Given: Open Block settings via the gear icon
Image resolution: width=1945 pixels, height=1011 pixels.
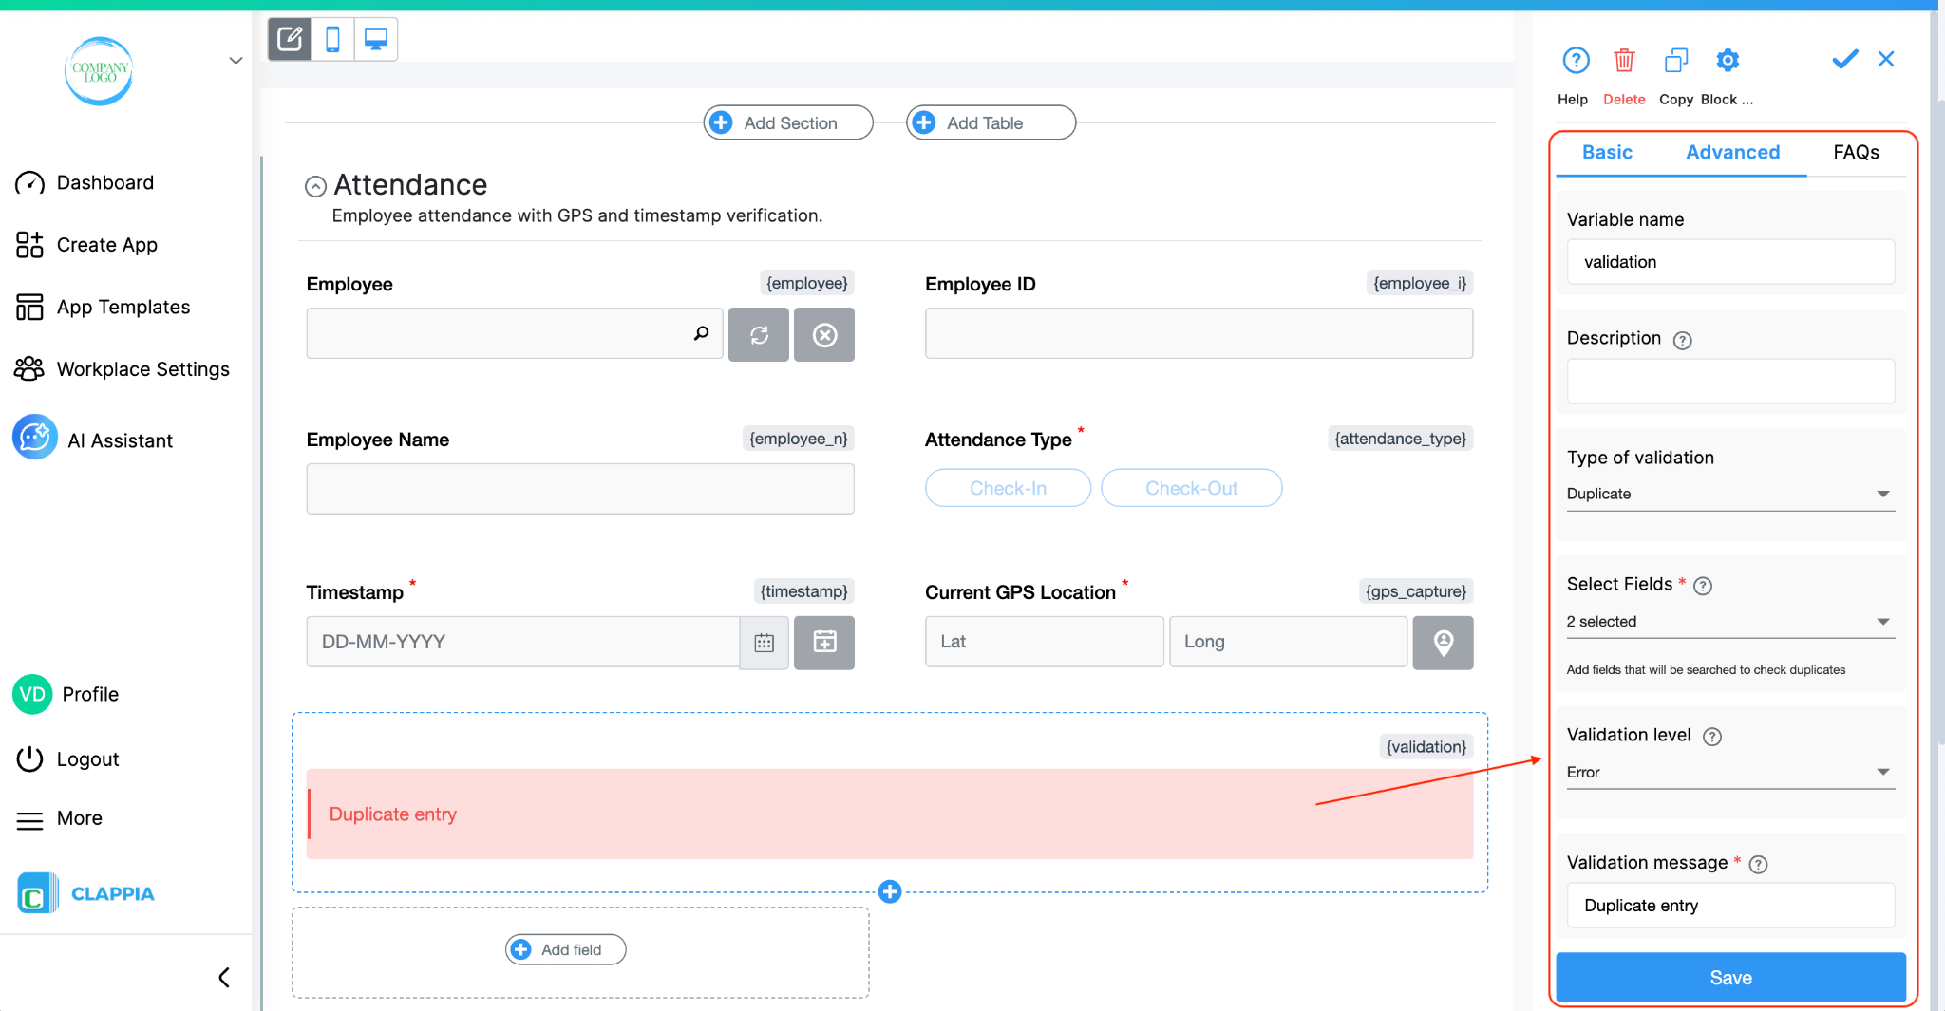Looking at the screenshot, I should pyautogui.click(x=1727, y=60).
